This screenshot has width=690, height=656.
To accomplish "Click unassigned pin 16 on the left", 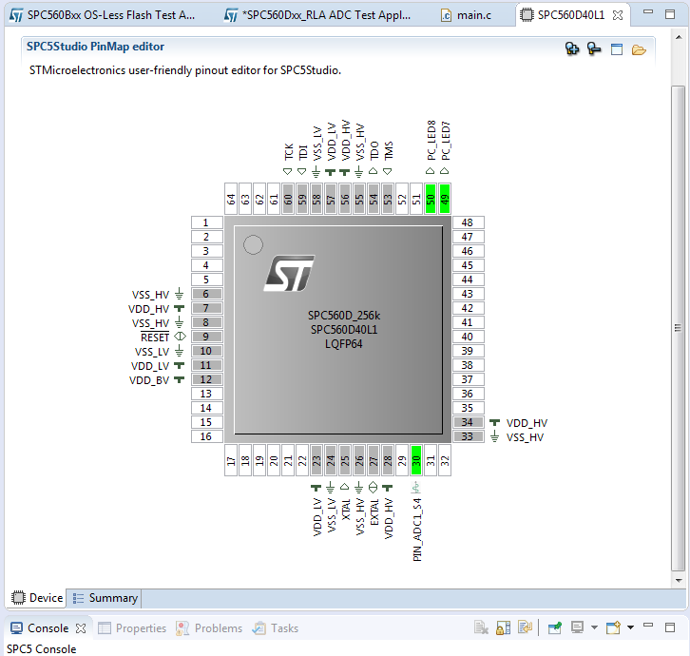I will click(x=206, y=436).
